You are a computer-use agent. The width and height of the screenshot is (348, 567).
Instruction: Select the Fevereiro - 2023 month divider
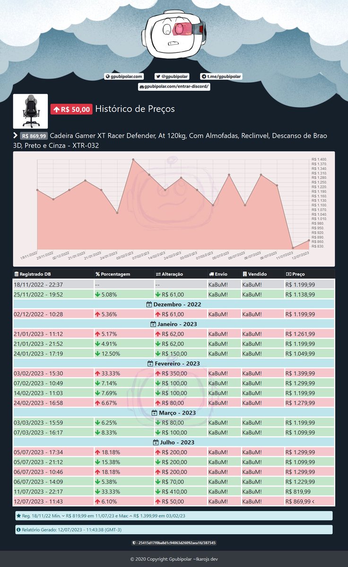point(174,363)
